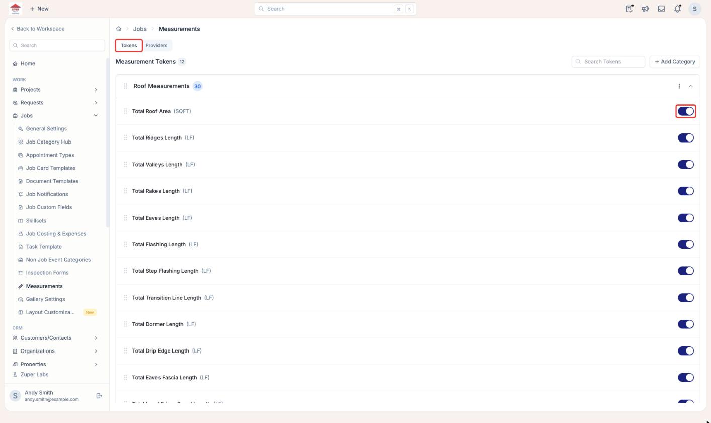Viewport: 711px width, 423px height.
Task: Open Job Costing & Expenses
Action: point(56,234)
